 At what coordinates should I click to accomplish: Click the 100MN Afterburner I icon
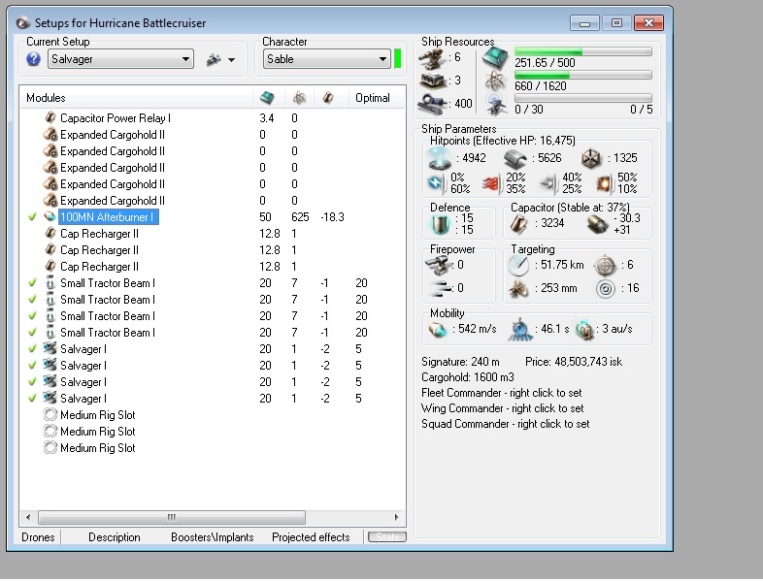pos(50,216)
